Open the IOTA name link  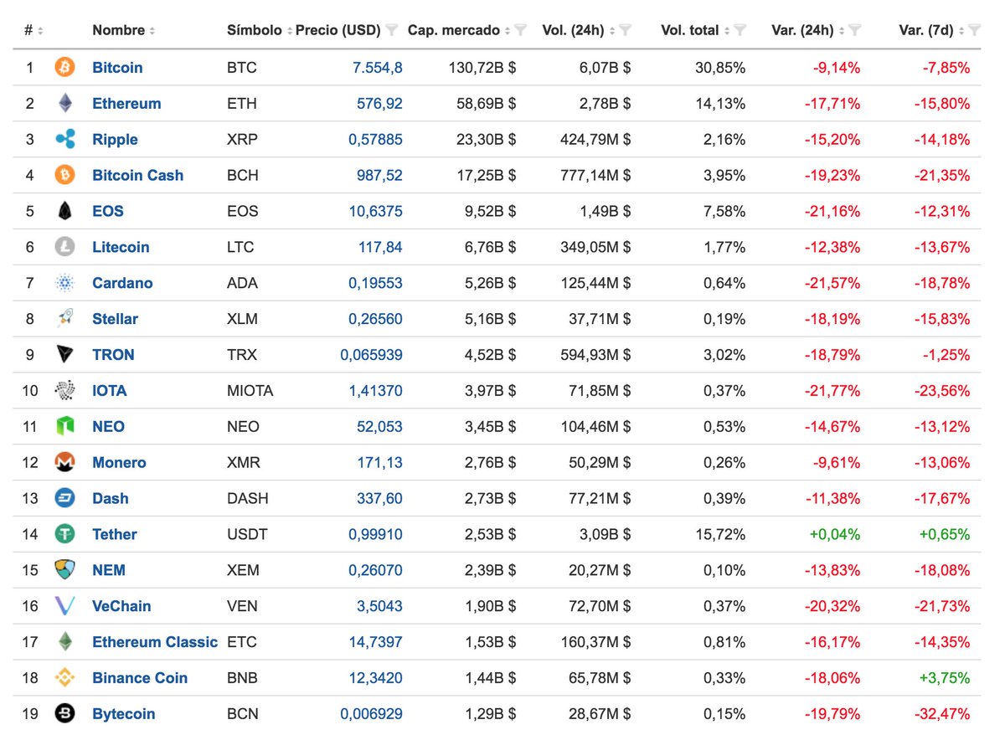(x=110, y=392)
